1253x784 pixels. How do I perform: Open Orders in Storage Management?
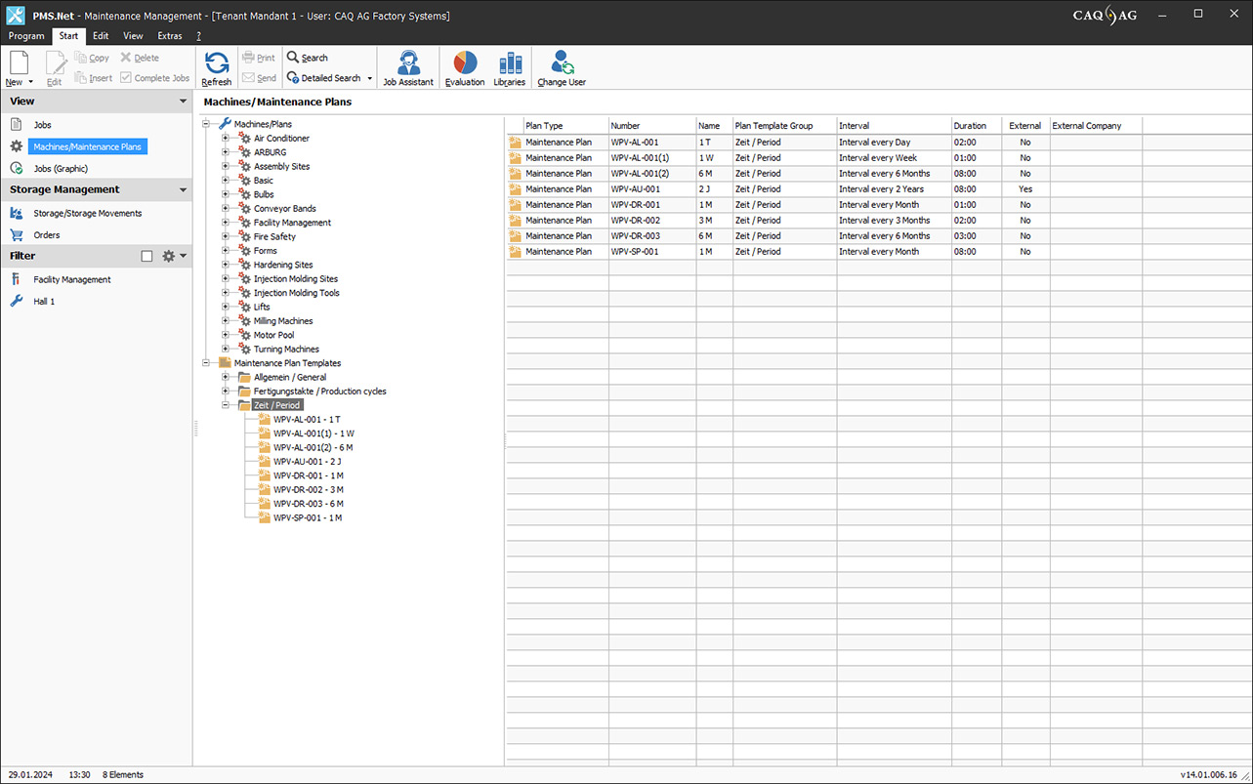pyautogui.click(x=46, y=234)
